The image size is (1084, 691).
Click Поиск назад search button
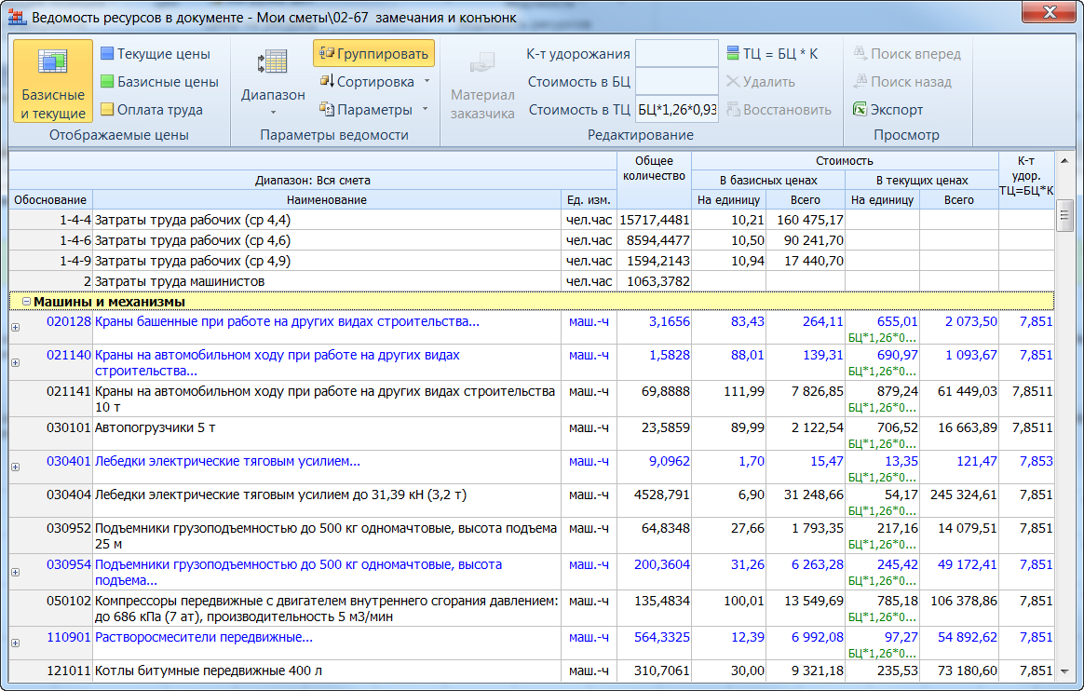click(901, 82)
